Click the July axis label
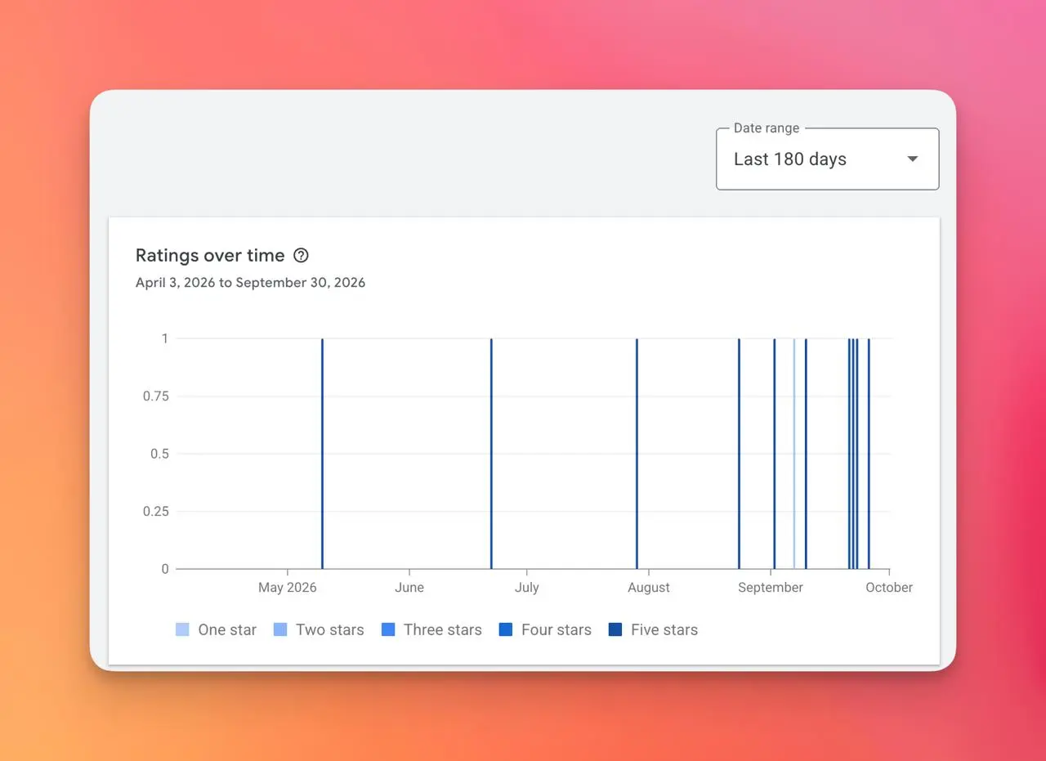The width and height of the screenshot is (1046, 761). click(x=527, y=587)
